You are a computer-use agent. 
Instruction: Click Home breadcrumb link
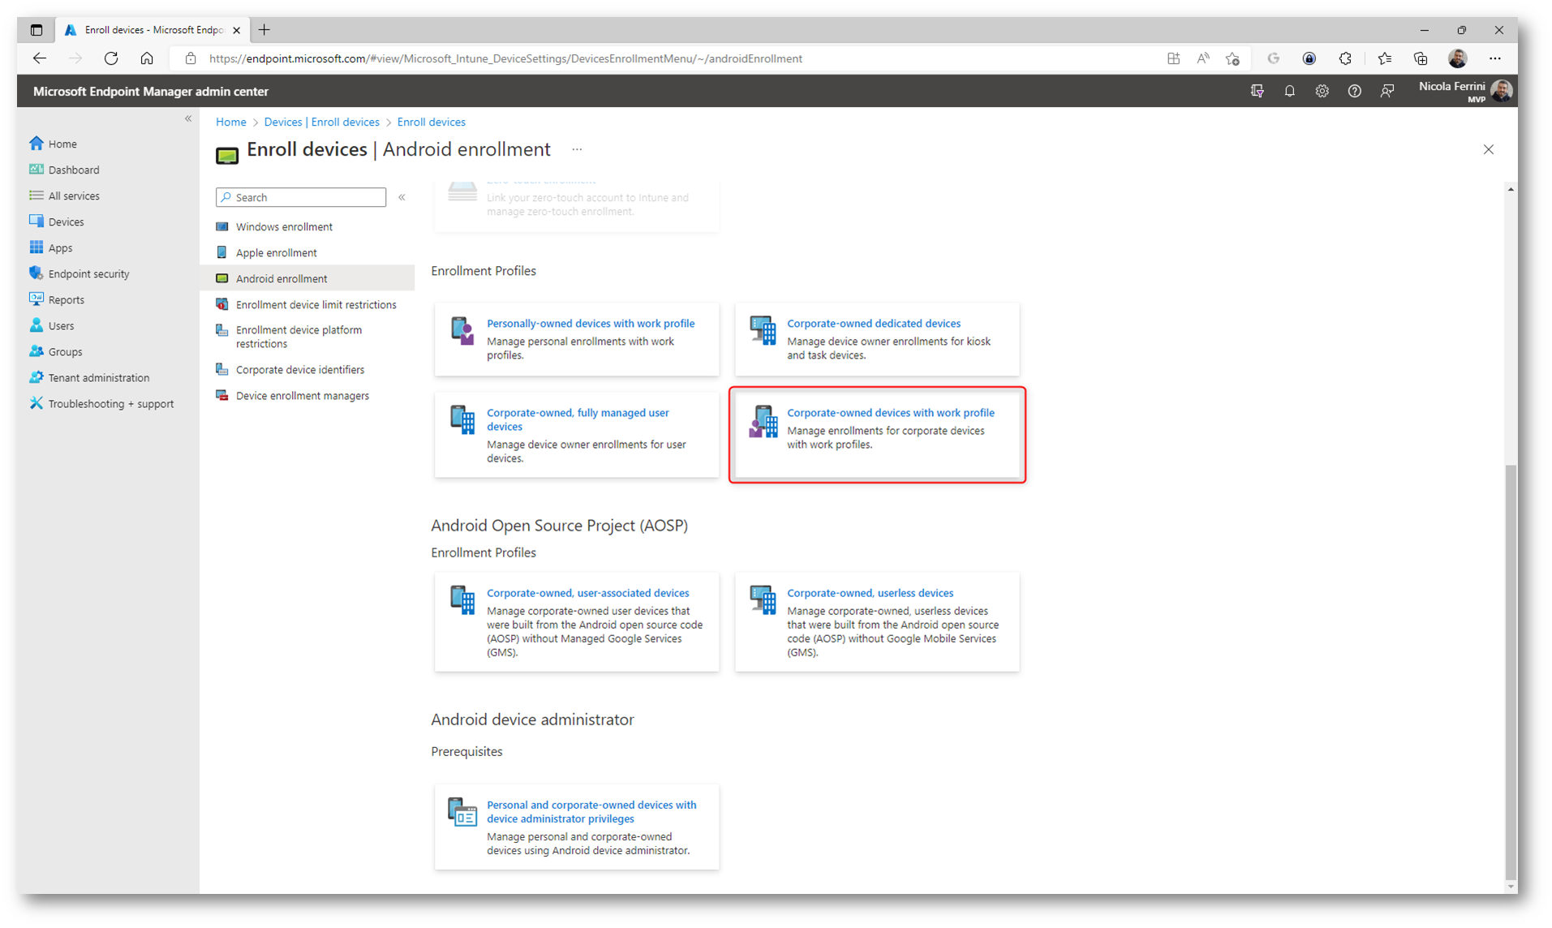(x=231, y=122)
